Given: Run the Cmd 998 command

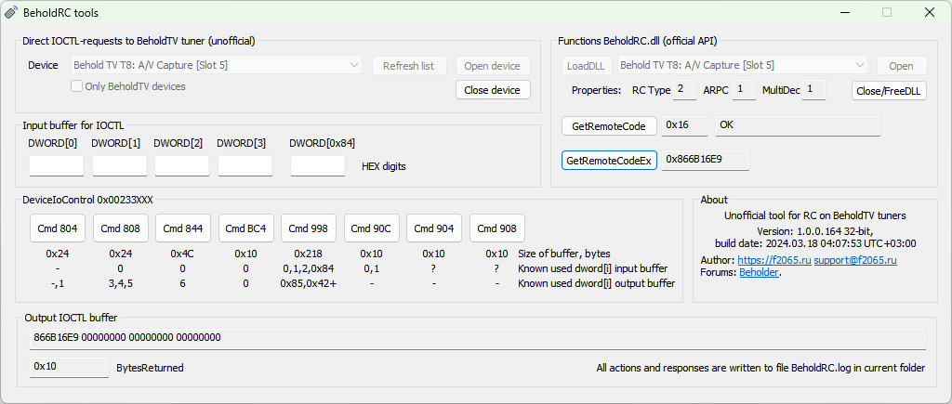Looking at the screenshot, I should point(309,228).
